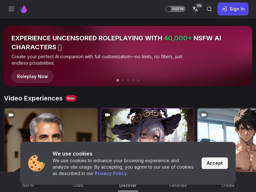Image resolution: width=256 pixels, height=192 pixels.
Task: Switch to the Discover tab
Action: [x=128, y=186]
